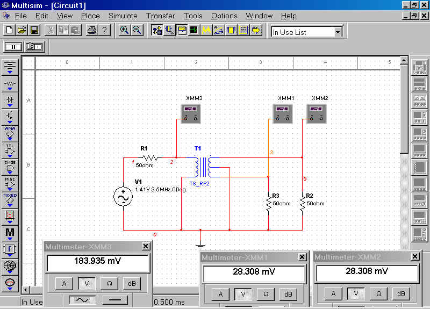Pause the simulation with pause switch

tap(13, 47)
